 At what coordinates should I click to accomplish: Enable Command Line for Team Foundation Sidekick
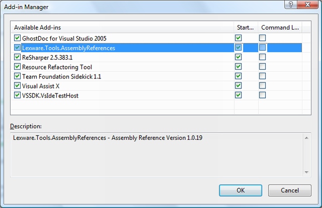pyautogui.click(x=263, y=76)
